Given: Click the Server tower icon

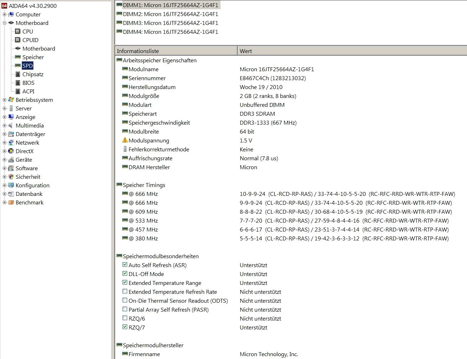Looking at the screenshot, I should [11, 108].
